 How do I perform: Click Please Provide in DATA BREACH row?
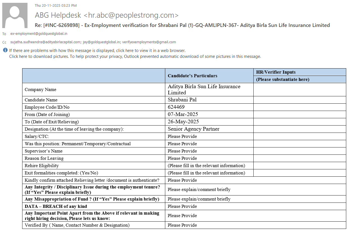tap(182, 206)
